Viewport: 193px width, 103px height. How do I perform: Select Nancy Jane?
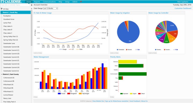[7, 98]
